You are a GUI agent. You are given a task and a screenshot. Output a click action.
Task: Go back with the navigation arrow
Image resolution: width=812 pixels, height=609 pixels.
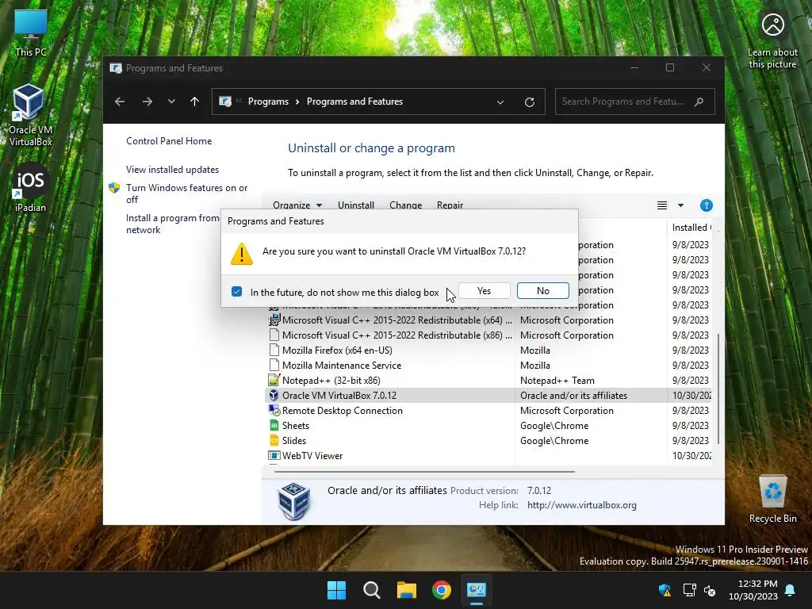point(120,101)
